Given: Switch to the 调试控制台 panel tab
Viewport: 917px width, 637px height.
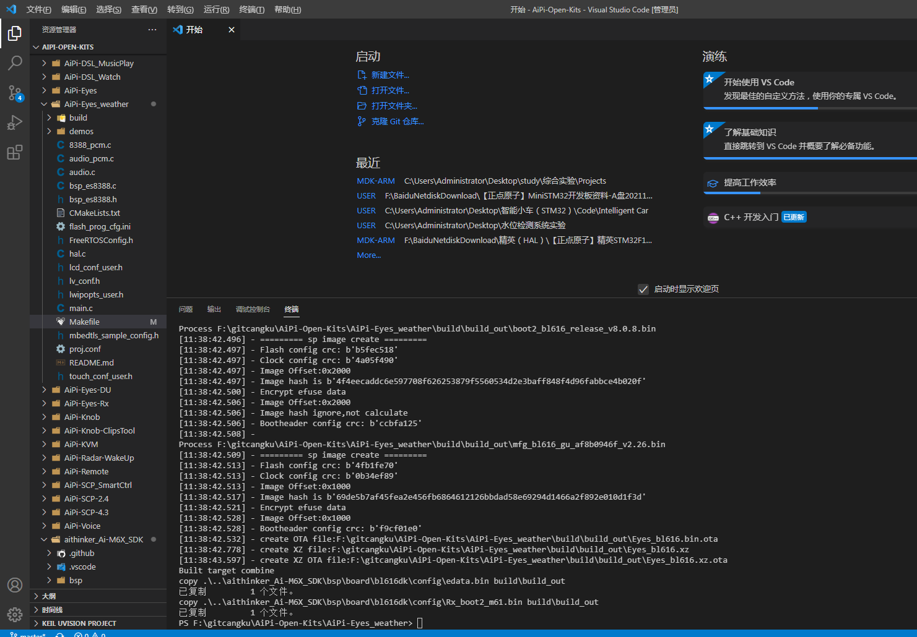Looking at the screenshot, I should tap(253, 309).
